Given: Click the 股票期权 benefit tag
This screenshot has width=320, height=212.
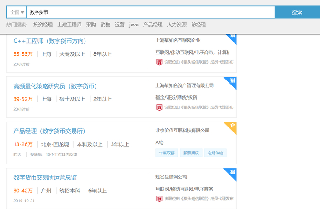Looking at the screenshot, I should pos(191,153).
